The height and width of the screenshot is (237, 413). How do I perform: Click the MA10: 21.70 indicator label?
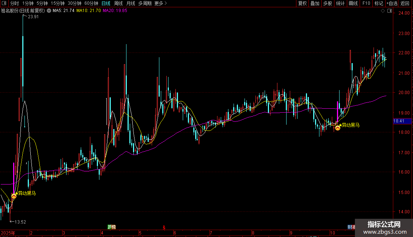tap(88, 11)
